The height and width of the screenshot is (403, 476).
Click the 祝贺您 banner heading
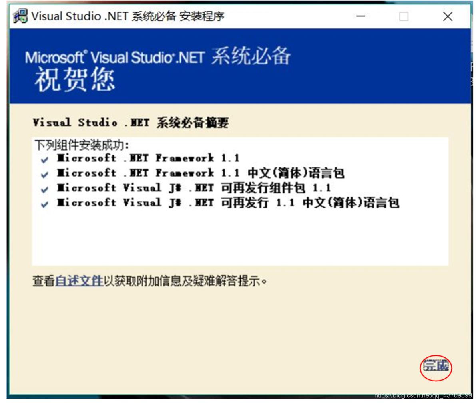75,79
